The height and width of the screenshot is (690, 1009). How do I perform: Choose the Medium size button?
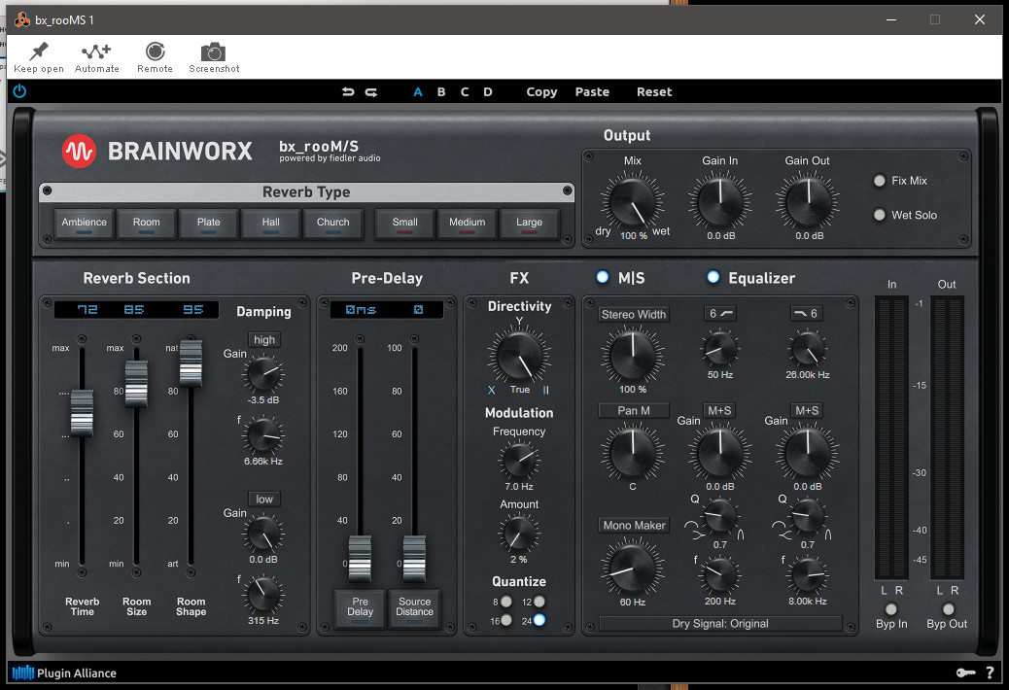coord(468,224)
